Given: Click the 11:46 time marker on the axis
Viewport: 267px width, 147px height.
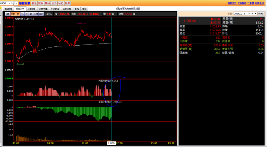Looking at the screenshot, I should 111,143.
